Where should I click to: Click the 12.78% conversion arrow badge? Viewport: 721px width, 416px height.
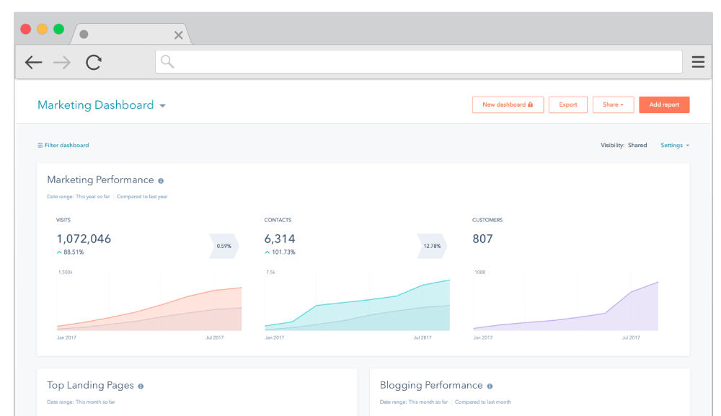432,246
